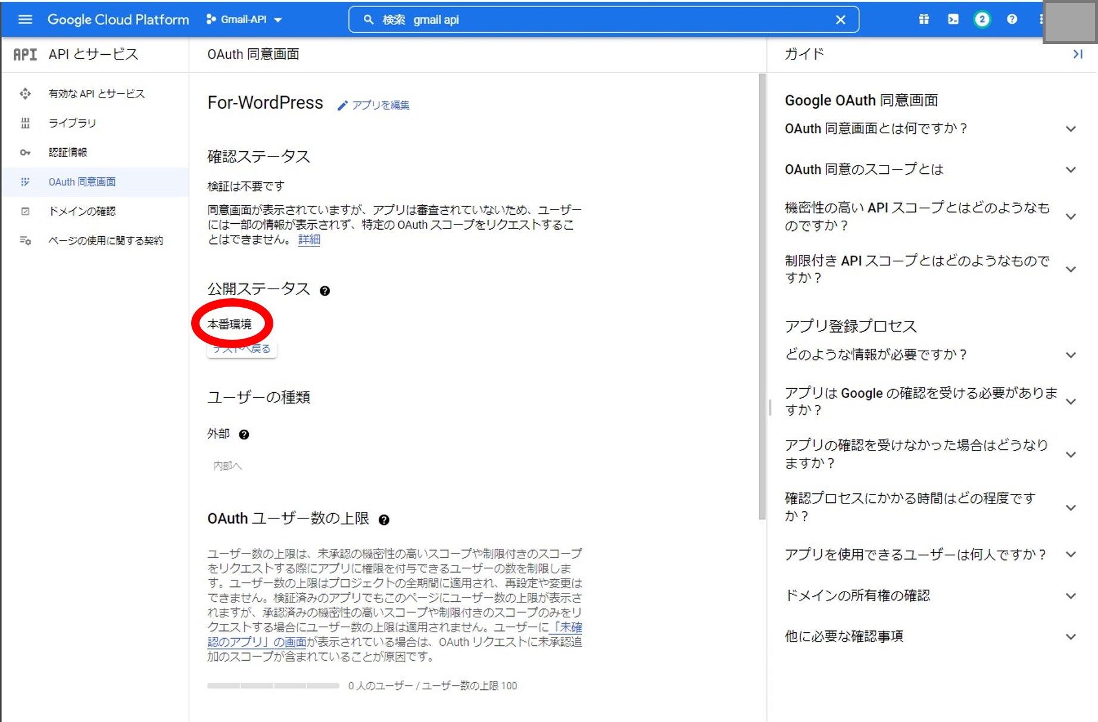Click the API logo icon in sidebar header
The image size is (1098, 722).
tap(25, 54)
